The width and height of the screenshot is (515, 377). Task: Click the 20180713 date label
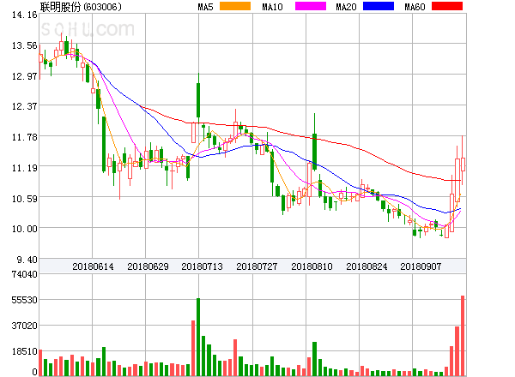tap(202, 266)
